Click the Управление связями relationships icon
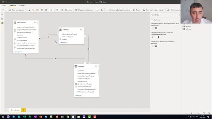The width and height of the screenshot is (212, 119). tap(76, 10)
